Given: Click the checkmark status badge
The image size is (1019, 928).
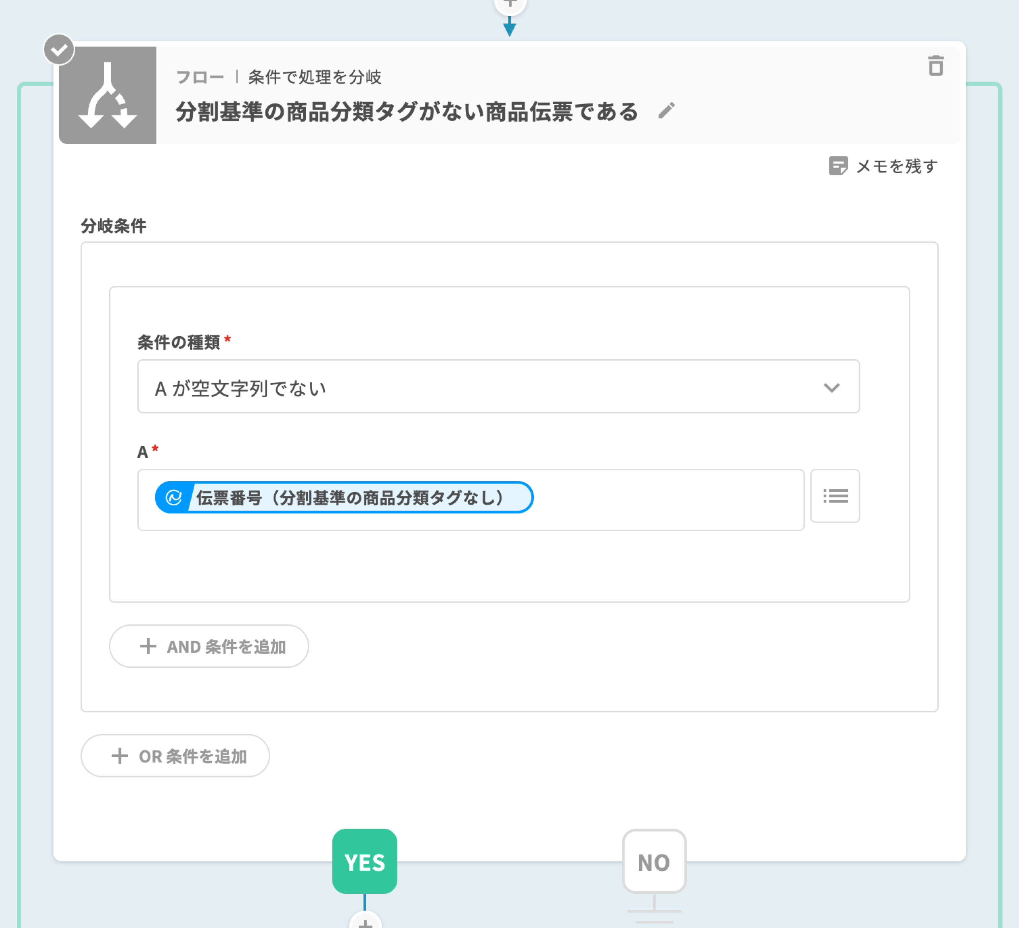Looking at the screenshot, I should [59, 49].
